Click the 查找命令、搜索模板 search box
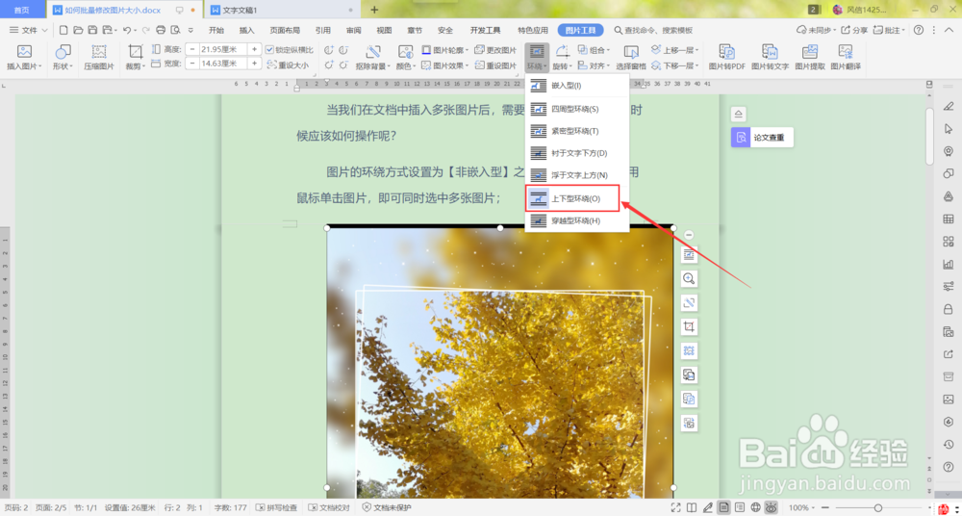This screenshot has width=962, height=516. click(654, 30)
